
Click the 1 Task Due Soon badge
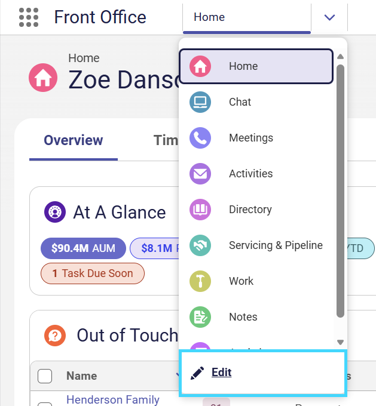[x=93, y=273]
